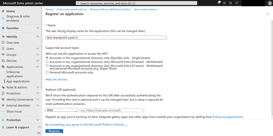273x136 pixels.
Task: Open the user account avatar
Action: pos(270,3)
